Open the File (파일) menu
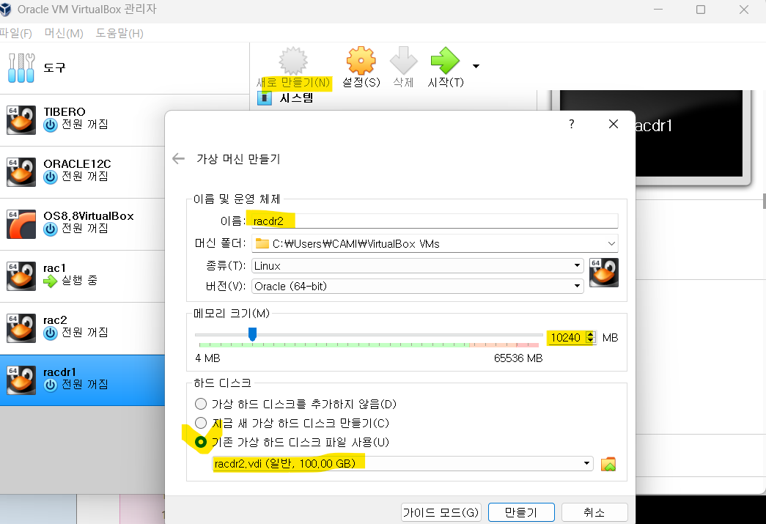 point(15,33)
